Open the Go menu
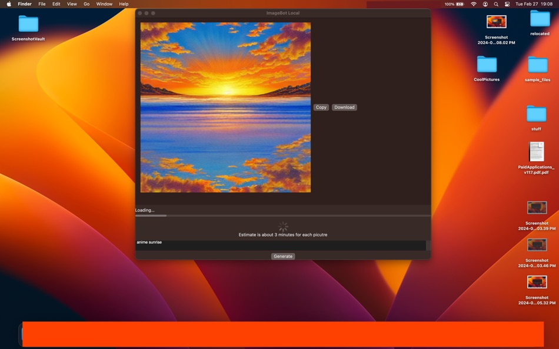The height and width of the screenshot is (349, 559). [86, 4]
